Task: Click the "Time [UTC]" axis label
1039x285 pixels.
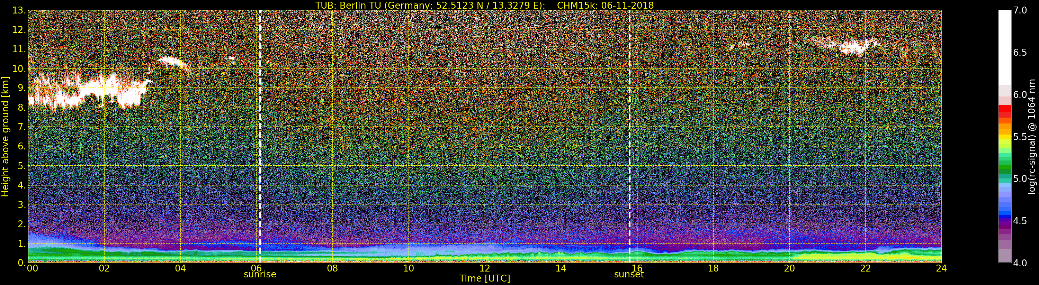Action: point(484,278)
